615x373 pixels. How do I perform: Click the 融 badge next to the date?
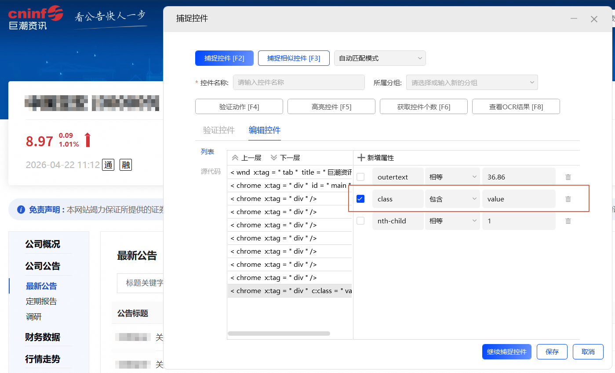[126, 165]
